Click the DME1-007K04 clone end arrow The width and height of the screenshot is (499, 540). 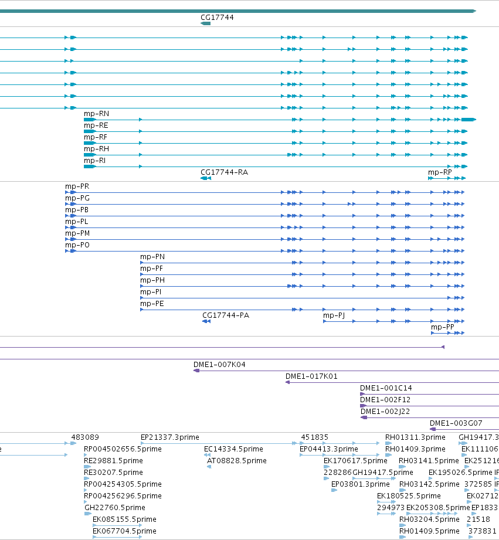[x=196, y=371]
